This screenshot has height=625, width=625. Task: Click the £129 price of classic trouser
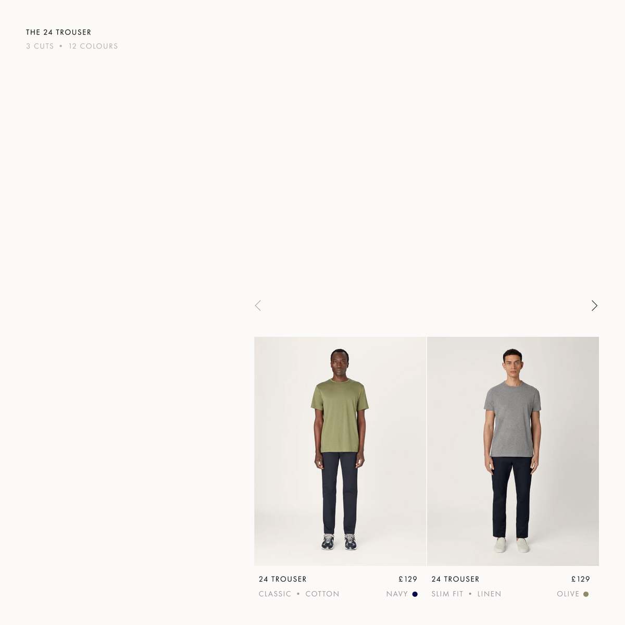(x=408, y=579)
